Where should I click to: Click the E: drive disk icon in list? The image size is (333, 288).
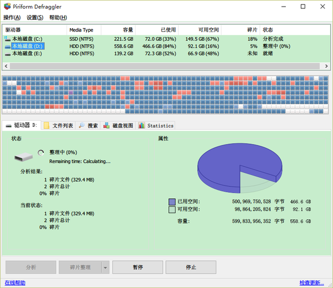[8, 54]
